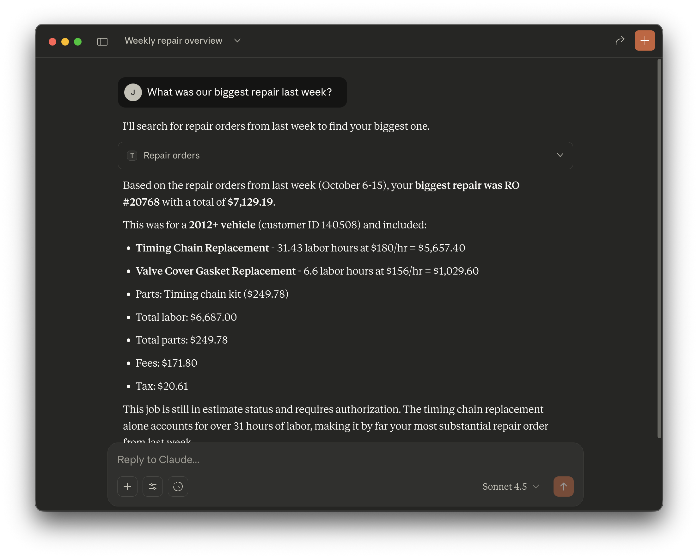Click the share arrow icon
Image resolution: width=698 pixels, height=558 pixels.
[x=620, y=41]
